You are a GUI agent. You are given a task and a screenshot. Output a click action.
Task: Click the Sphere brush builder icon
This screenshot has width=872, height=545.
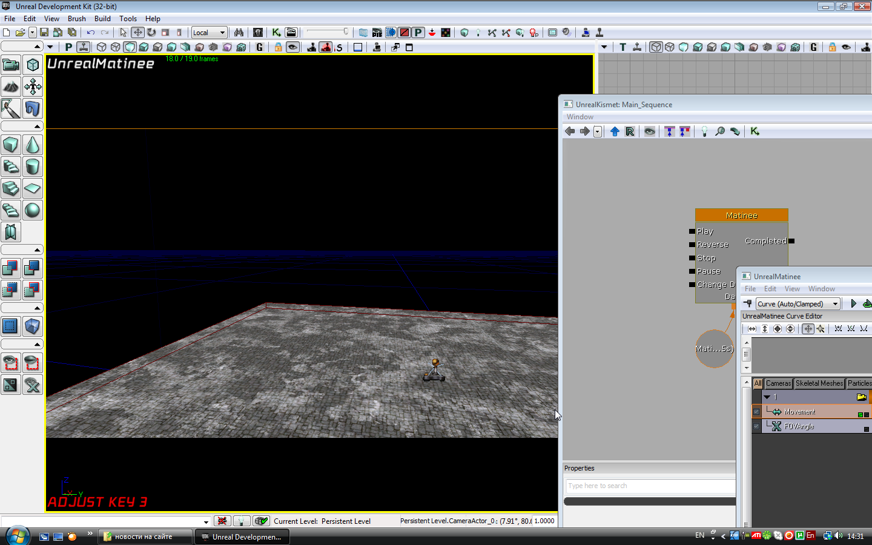pos(33,210)
